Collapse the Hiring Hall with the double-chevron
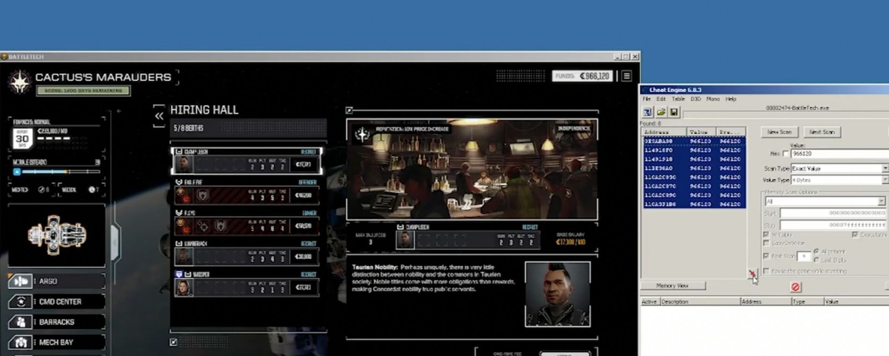This screenshot has width=889, height=356. point(159,116)
